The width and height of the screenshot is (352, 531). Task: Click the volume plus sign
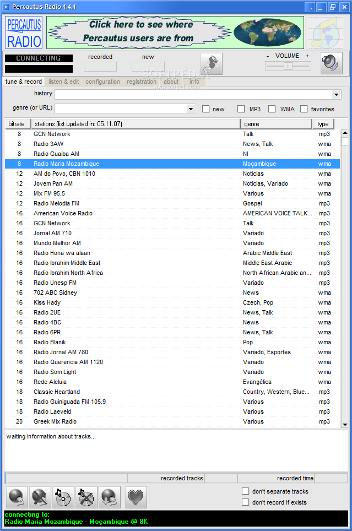coord(307,56)
